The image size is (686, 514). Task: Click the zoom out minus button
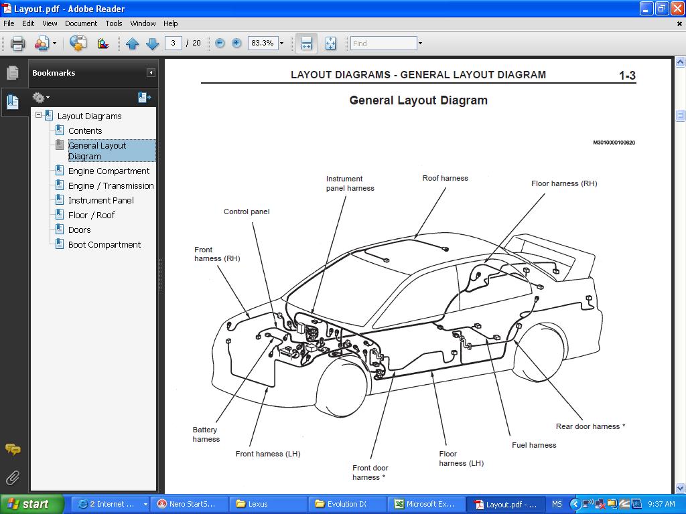(220, 44)
